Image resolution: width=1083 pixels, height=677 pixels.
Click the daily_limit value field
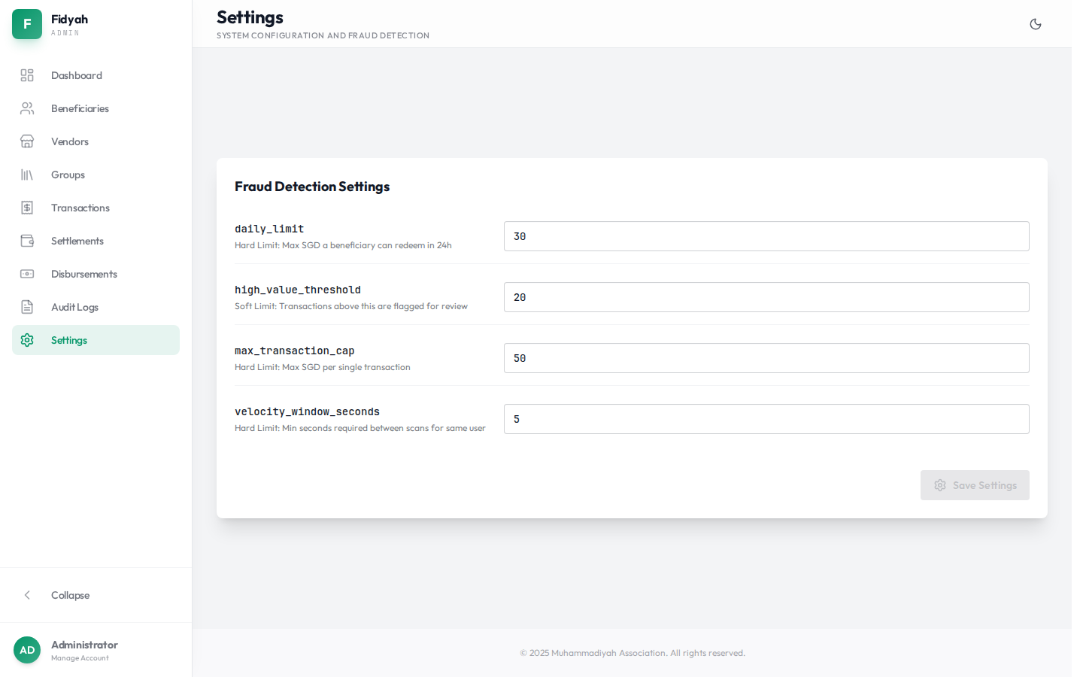click(766, 236)
